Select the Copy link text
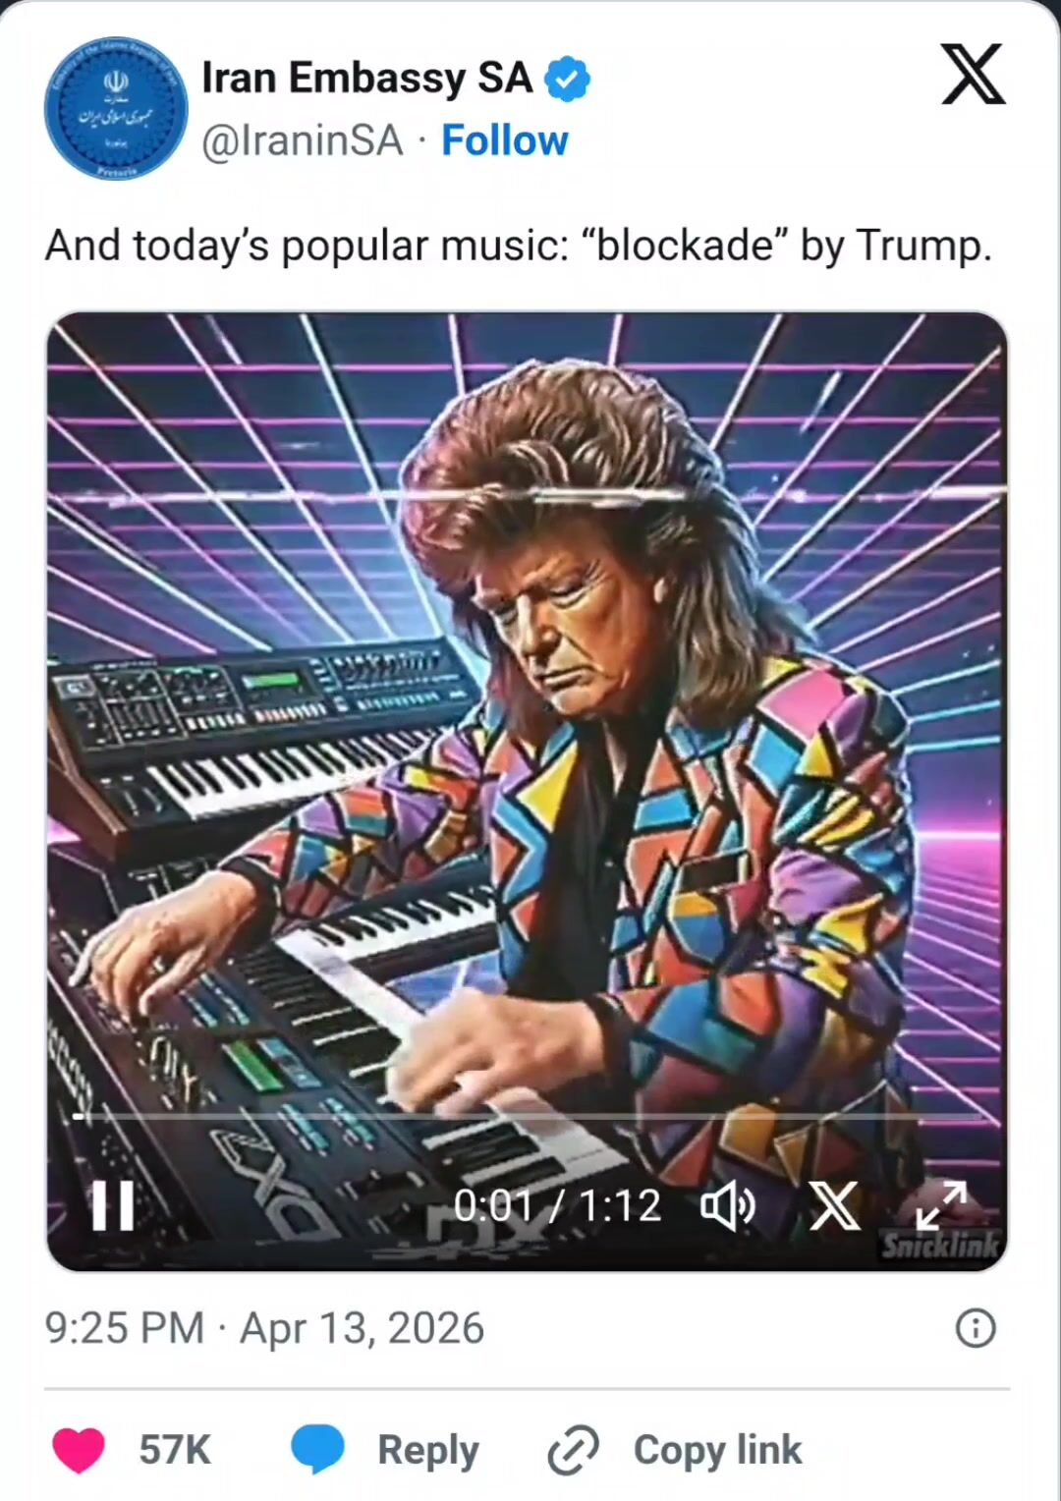Image resolution: width=1061 pixels, height=1501 pixels. tap(718, 1450)
